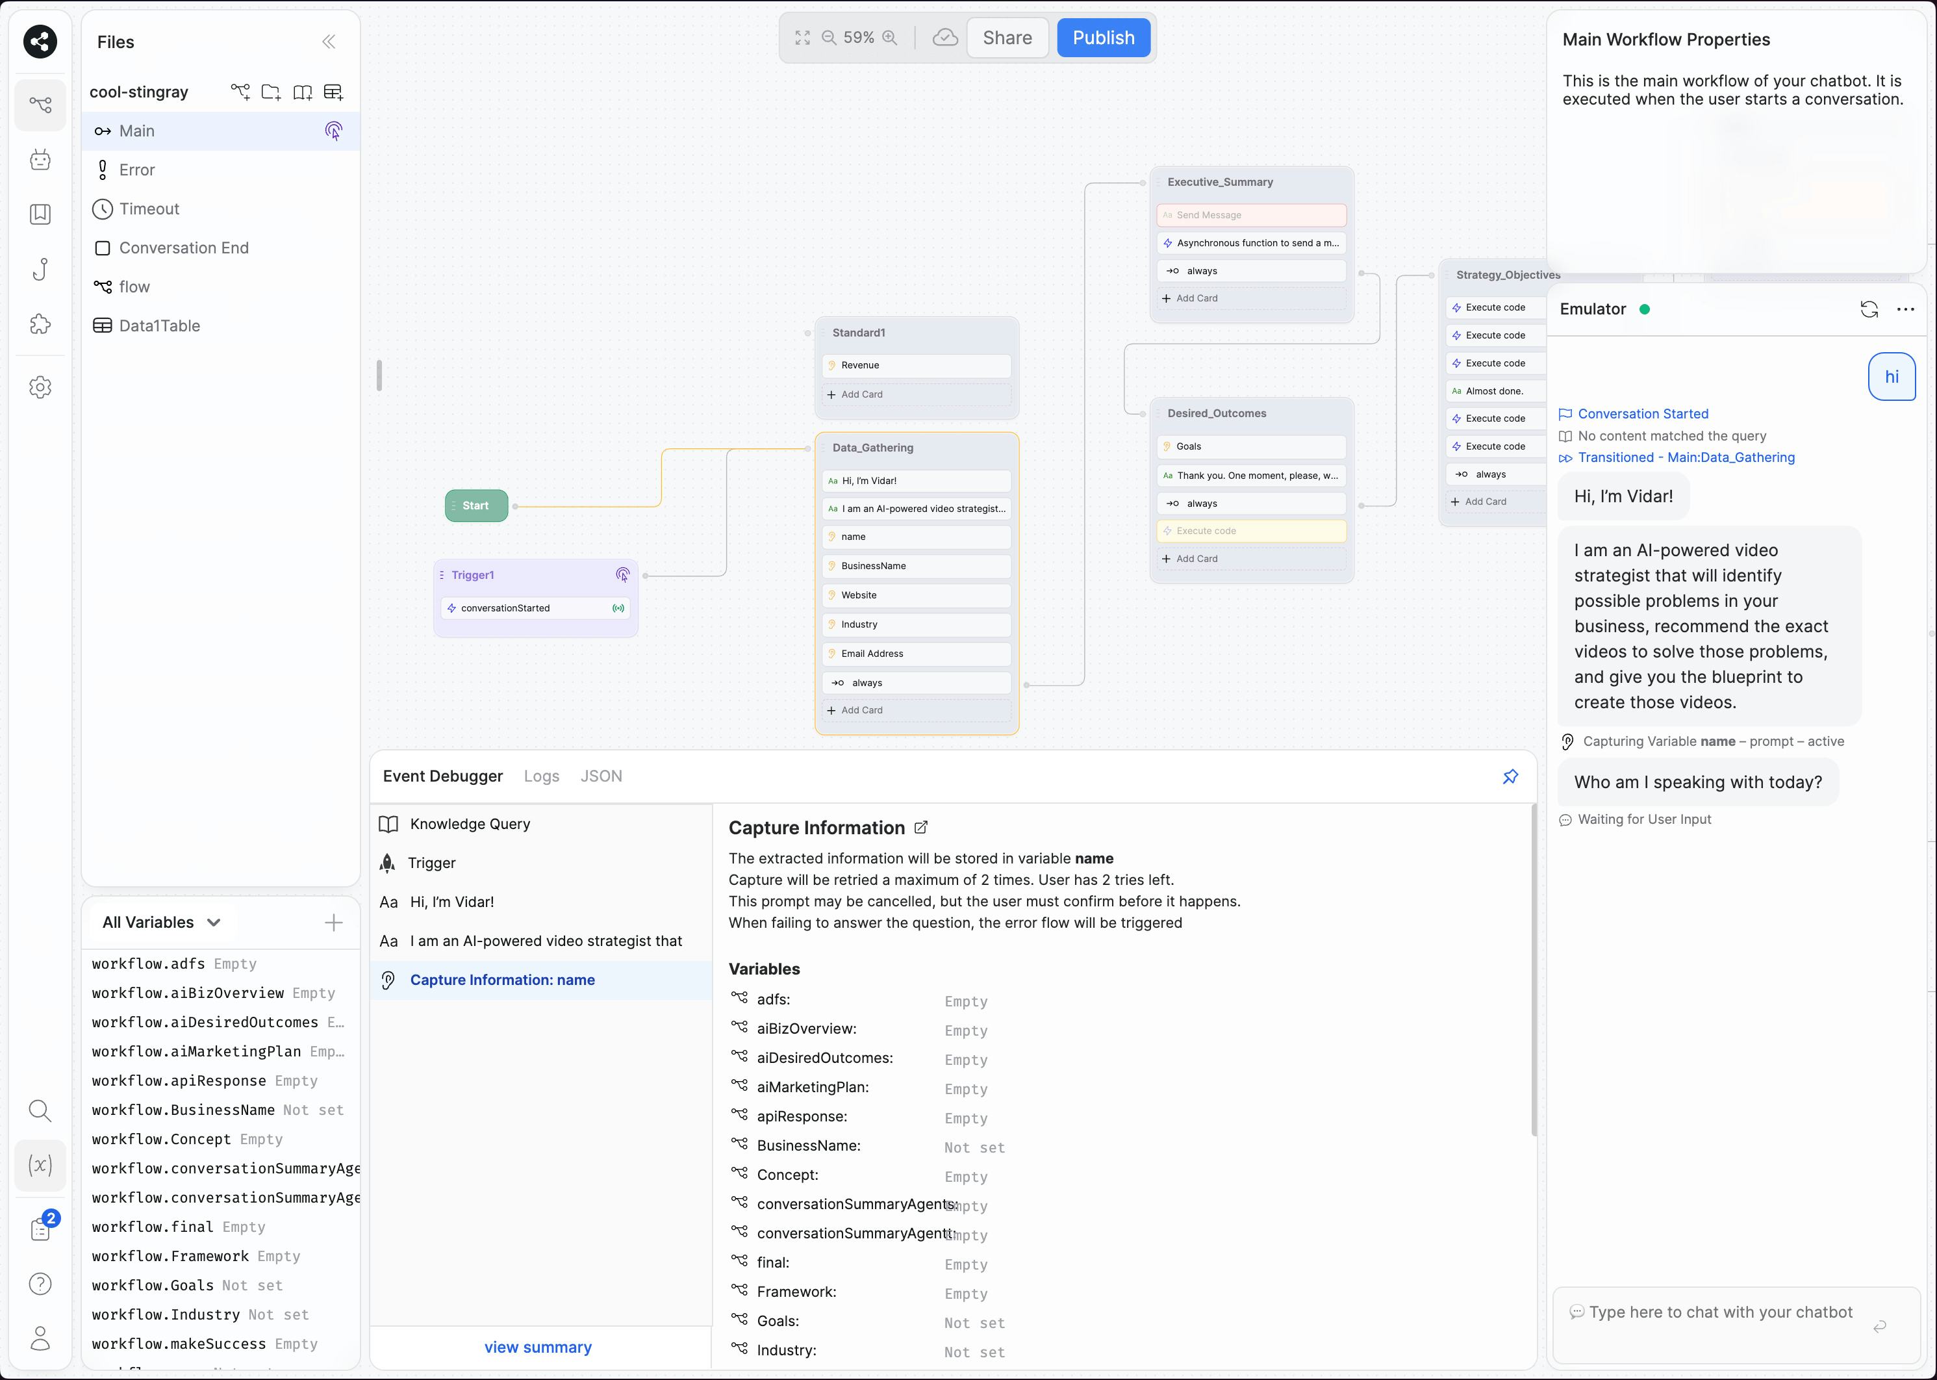This screenshot has width=1937, height=1380.
Task: Open the Settings gear in the sidebar
Action: pyautogui.click(x=40, y=387)
